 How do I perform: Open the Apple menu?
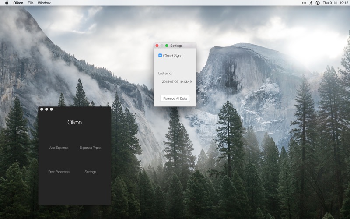(x=7, y=3)
